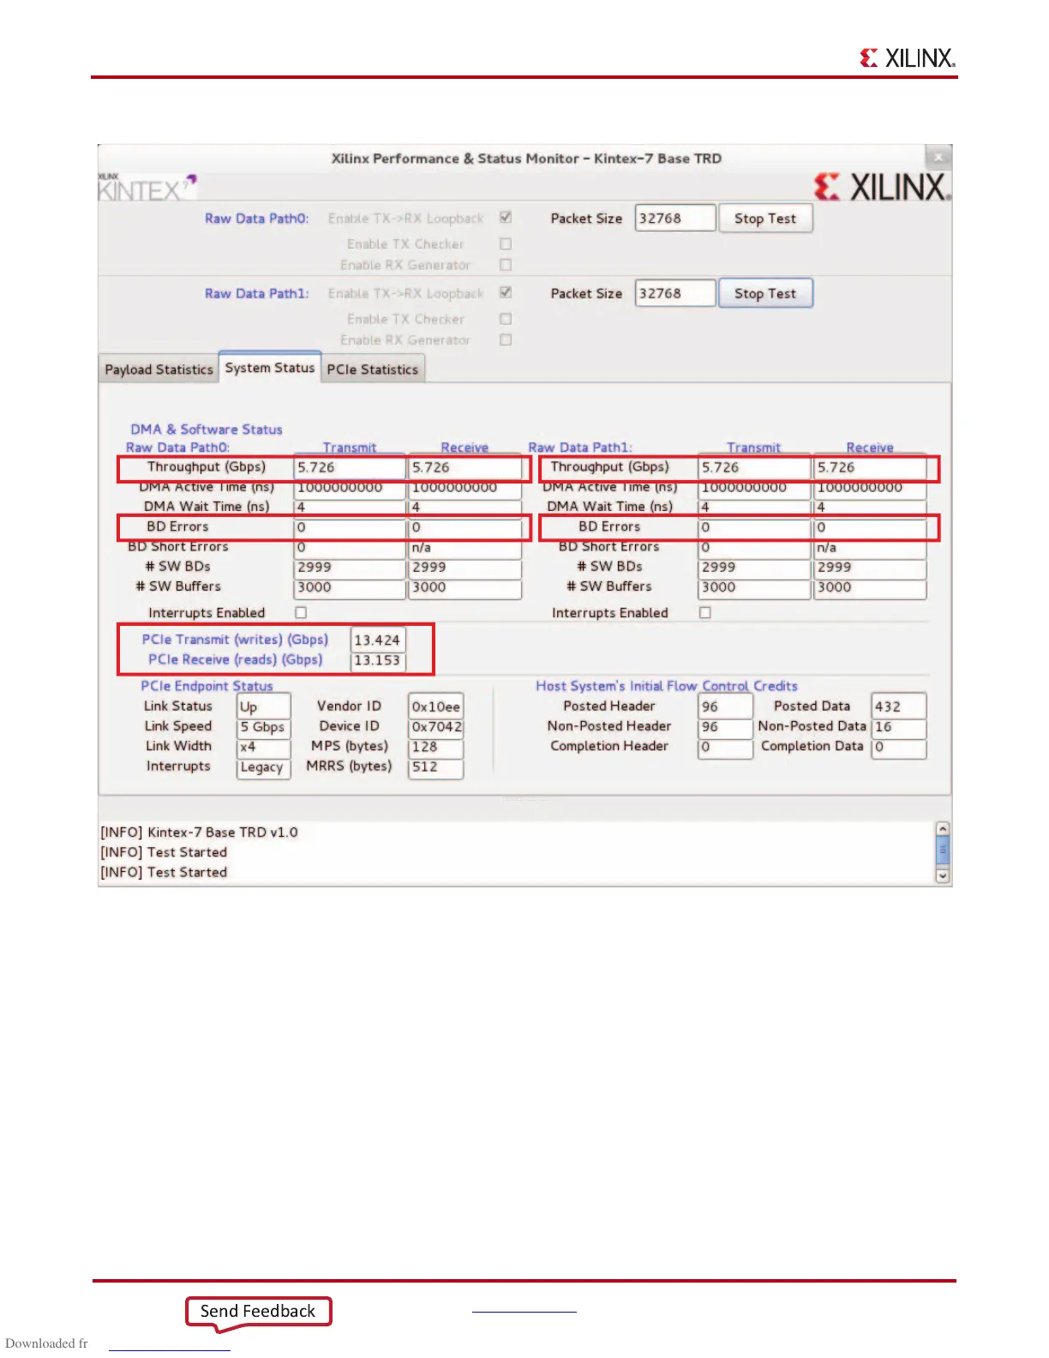This screenshot has width=1049, height=1358.
Task: Toggle Interrupts Enabled checkbox for Raw Data Path1
Action: (705, 612)
